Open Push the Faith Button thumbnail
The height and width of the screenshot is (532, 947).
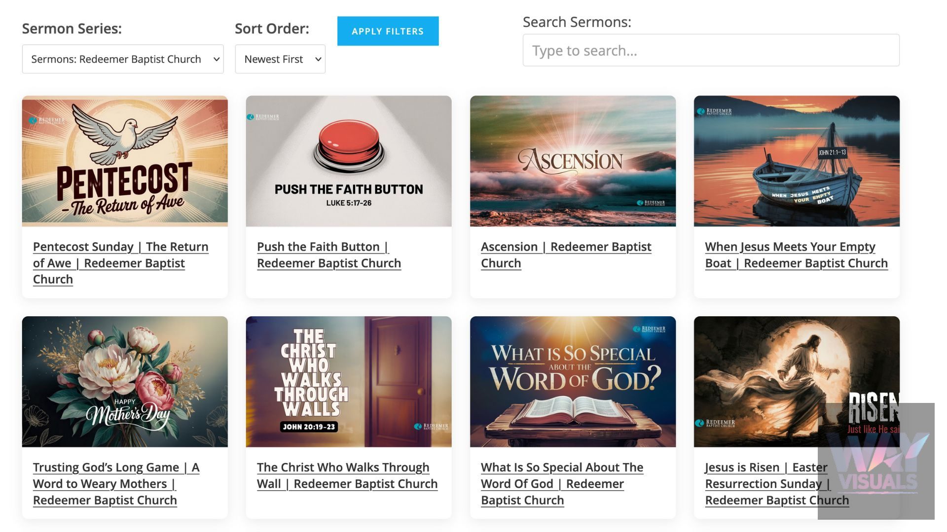[x=349, y=161]
